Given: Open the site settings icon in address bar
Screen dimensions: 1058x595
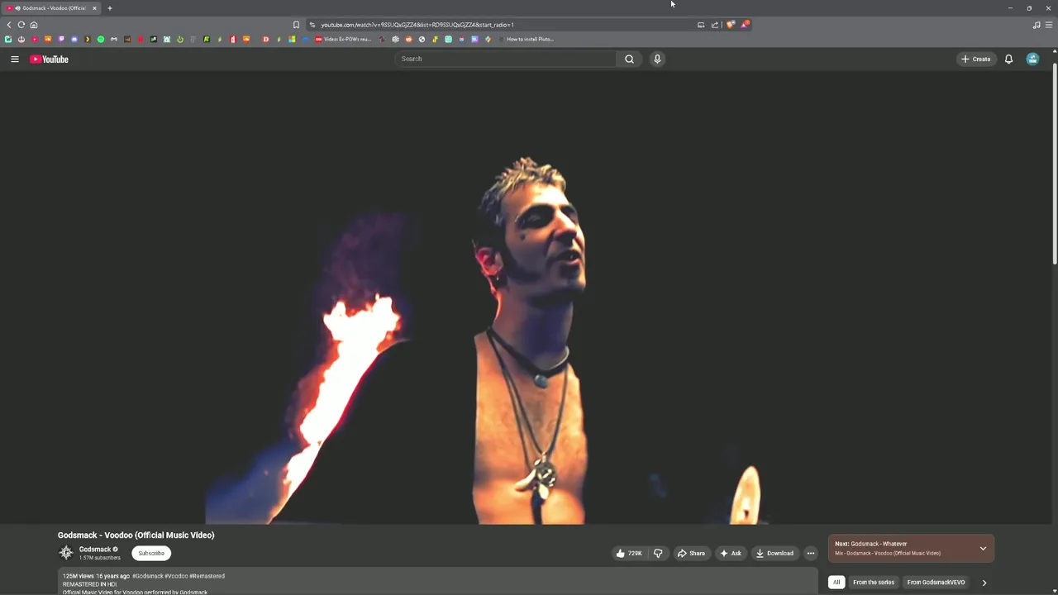Looking at the screenshot, I should tap(312, 25).
